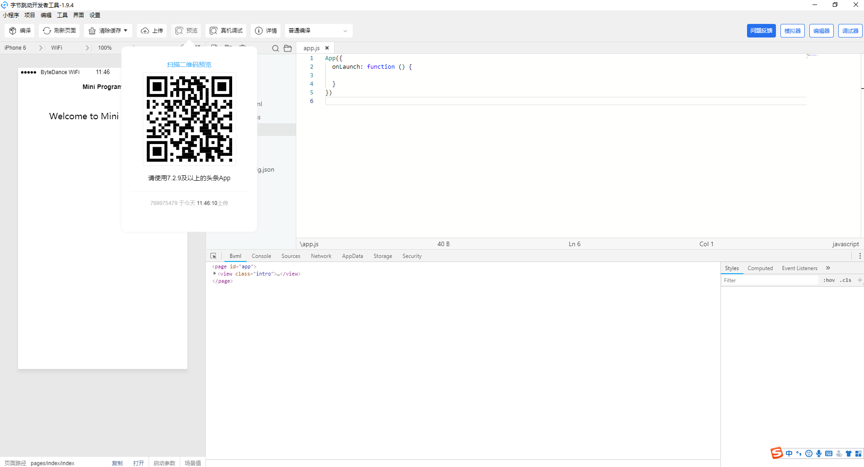Open the Sogou toolbox grid icon
Viewport: 864px width, 467px height.
pos(859,453)
